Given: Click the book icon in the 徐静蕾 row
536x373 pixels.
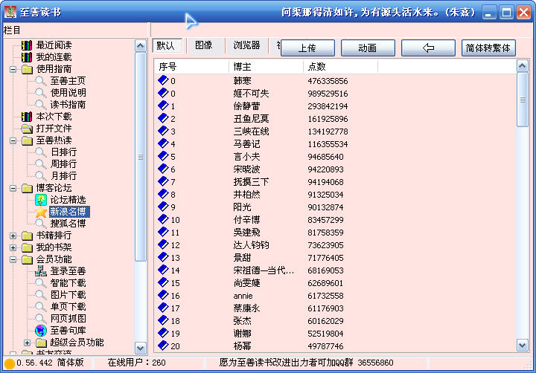Looking at the screenshot, I should (163, 106).
